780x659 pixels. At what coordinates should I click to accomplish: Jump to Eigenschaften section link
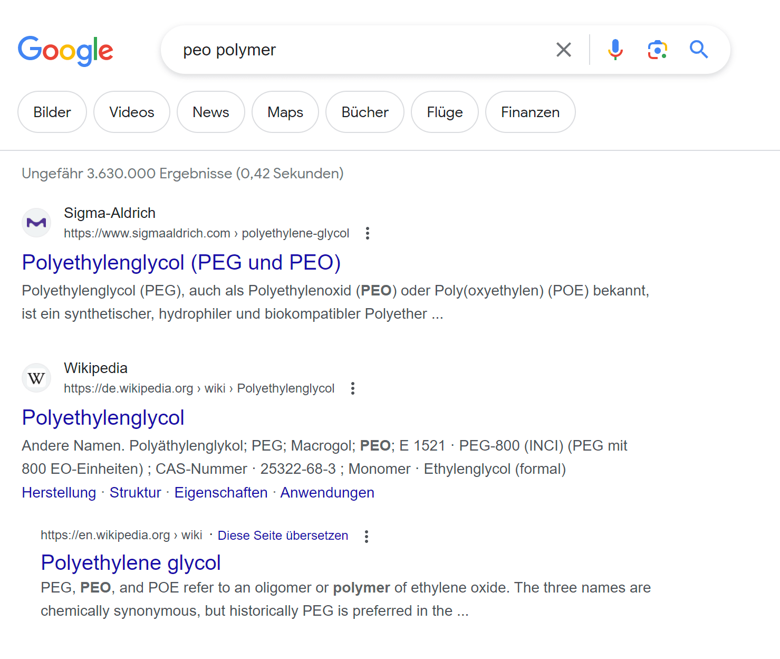[221, 492]
